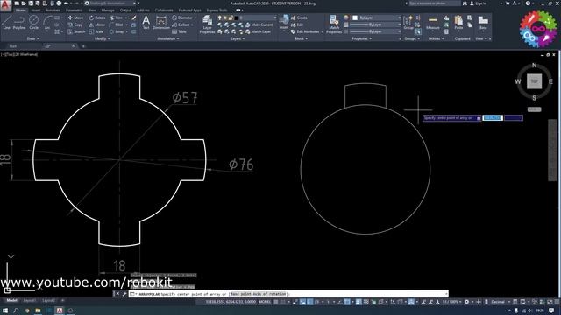This screenshot has height=315, width=561.
Task: Toggle MODEL space button
Action: (265, 302)
